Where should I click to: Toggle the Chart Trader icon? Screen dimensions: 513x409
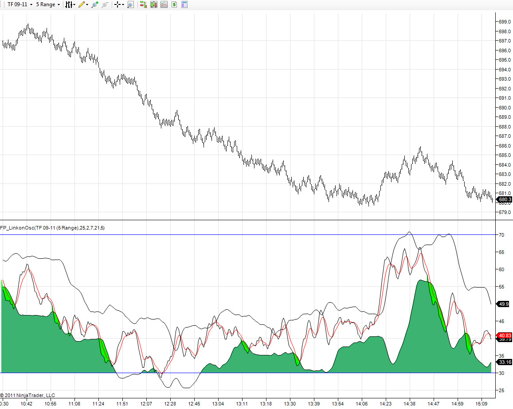tap(143, 4)
